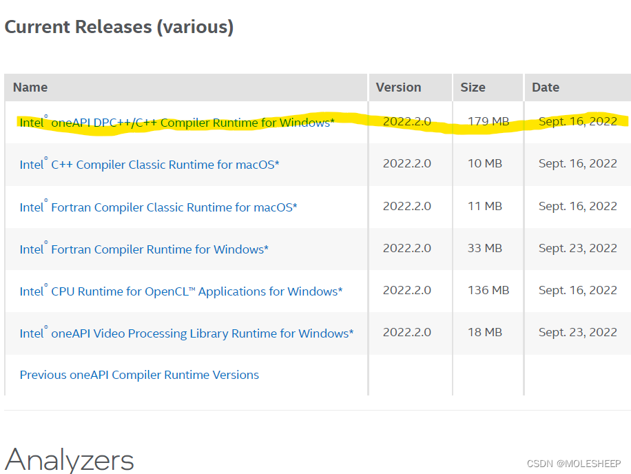Image resolution: width=631 pixels, height=474 pixels.
Task: Select date in the C++ Classic macOS row
Action: click(x=577, y=163)
